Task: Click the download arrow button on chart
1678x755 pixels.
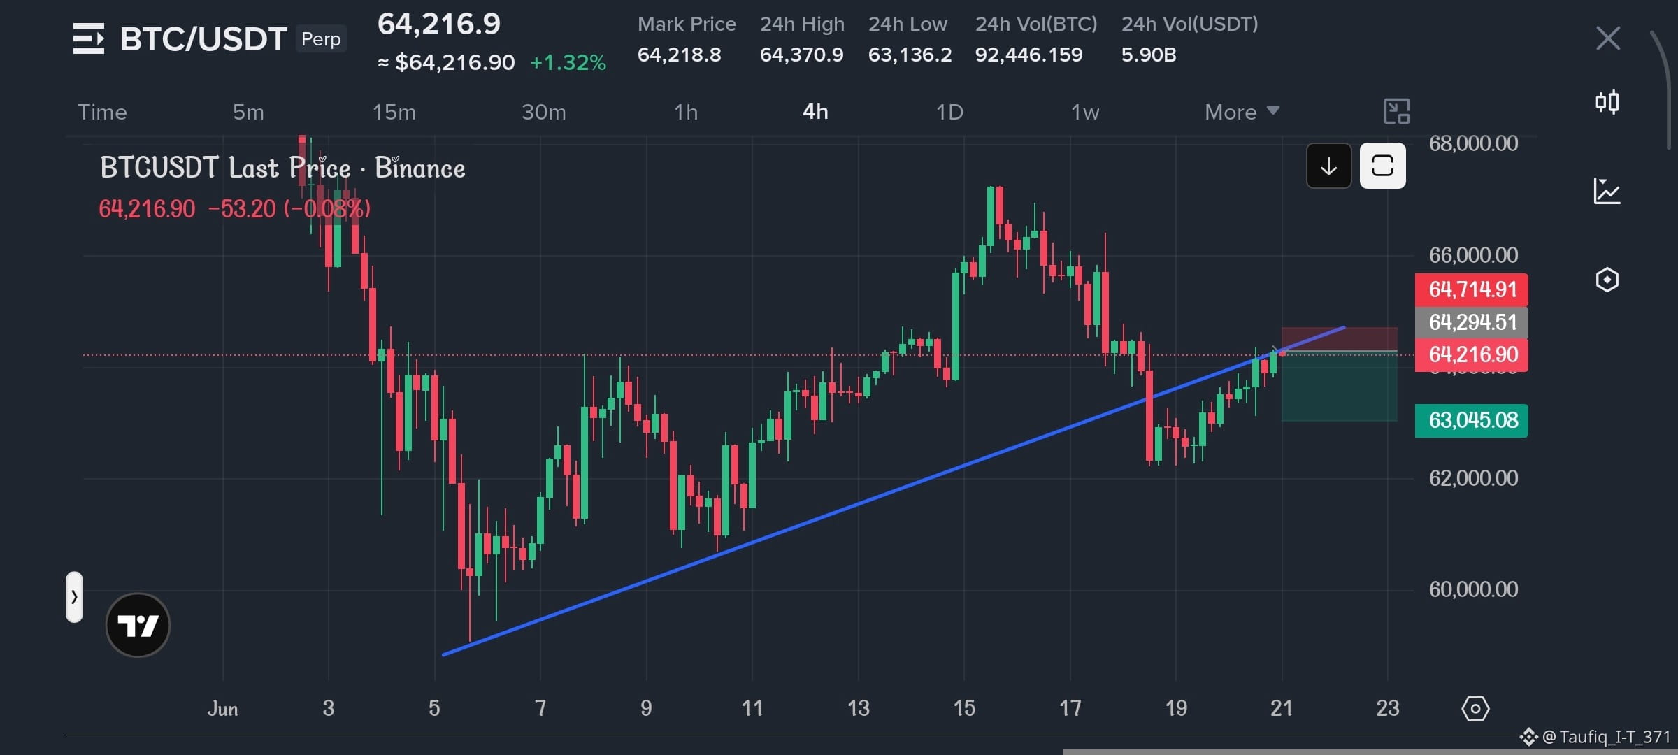Action: 1328,166
